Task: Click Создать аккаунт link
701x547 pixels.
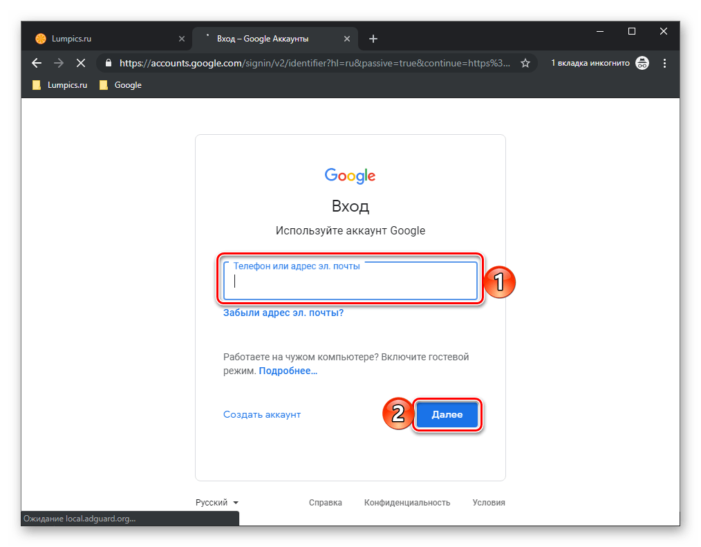Action: [x=262, y=415]
